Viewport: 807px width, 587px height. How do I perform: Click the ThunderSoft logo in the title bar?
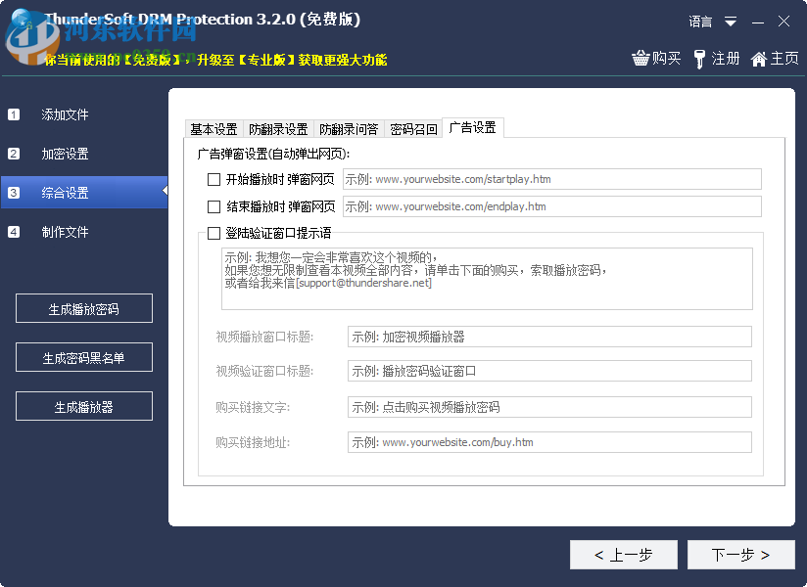(22, 19)
